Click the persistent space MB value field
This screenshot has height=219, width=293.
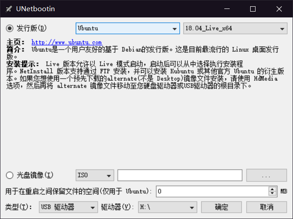[213, 191]
